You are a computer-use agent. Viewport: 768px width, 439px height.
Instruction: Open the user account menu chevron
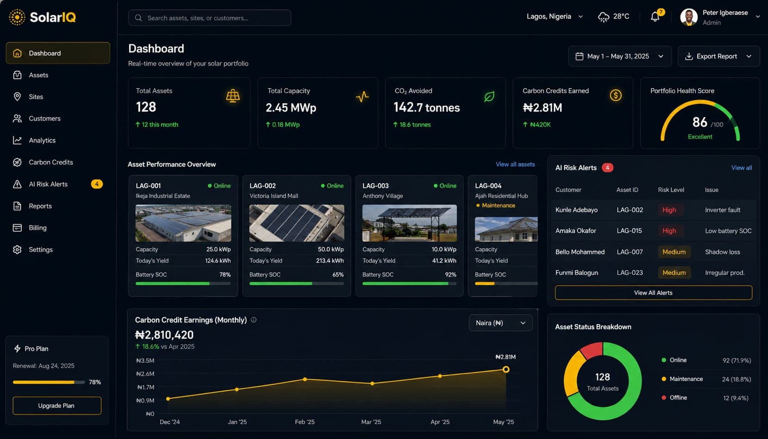point(758,17)
